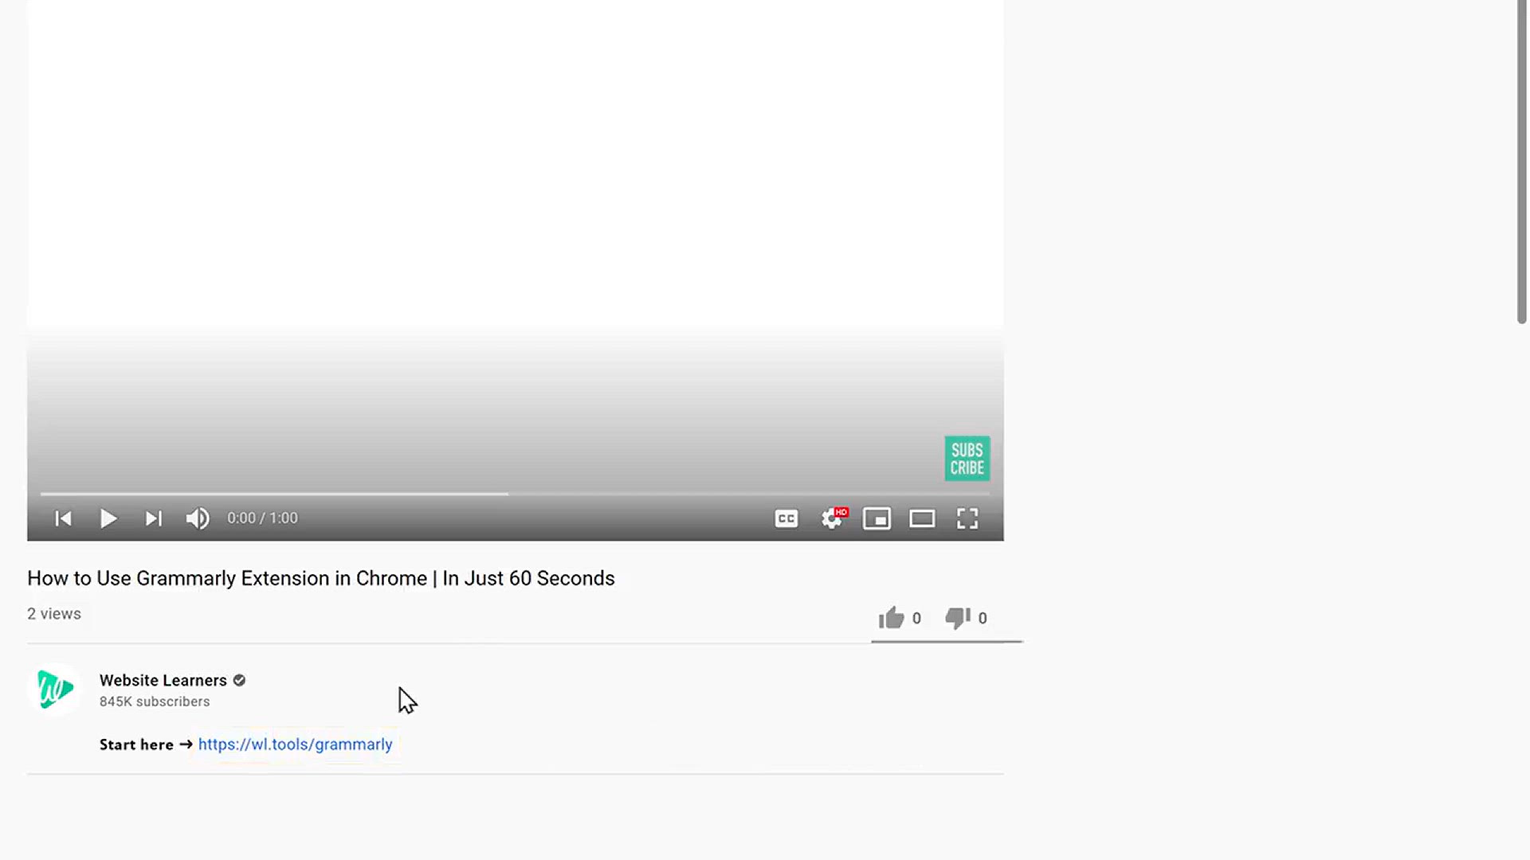
Task: Play the Grammarly tutorial video
Action: [108, 519]
